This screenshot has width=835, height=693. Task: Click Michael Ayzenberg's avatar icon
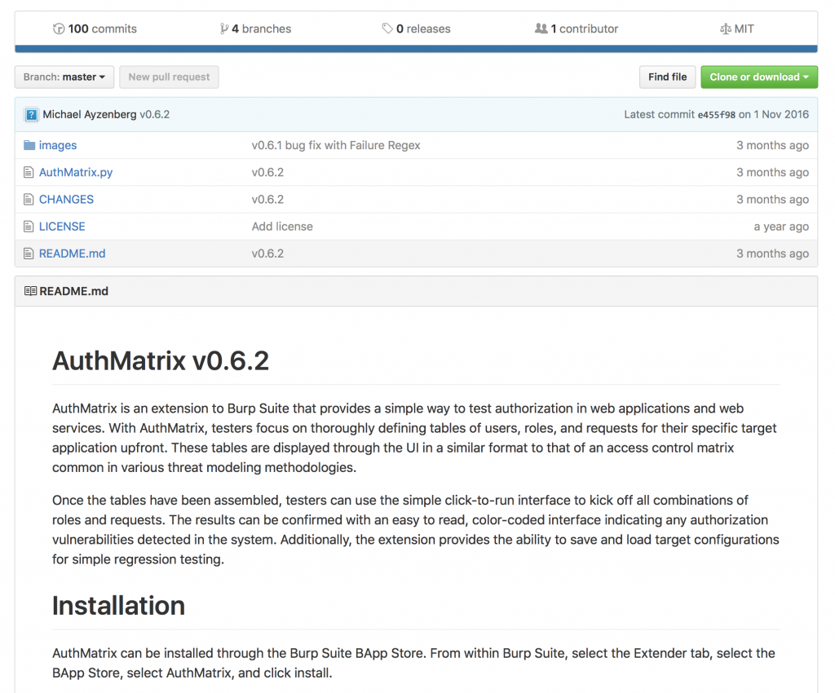32,114
